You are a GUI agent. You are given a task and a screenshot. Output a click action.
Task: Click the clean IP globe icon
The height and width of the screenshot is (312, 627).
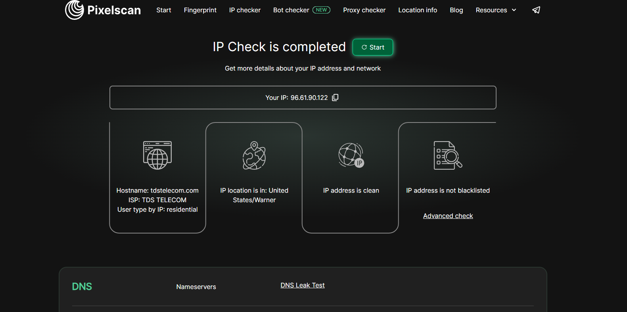351,155
